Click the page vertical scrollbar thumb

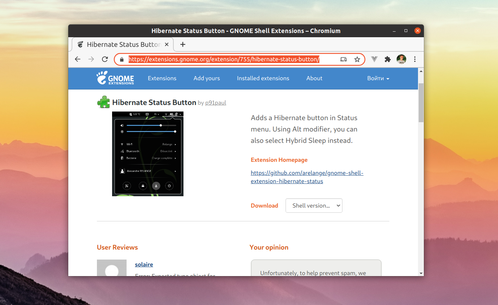[x=421, y=103]
